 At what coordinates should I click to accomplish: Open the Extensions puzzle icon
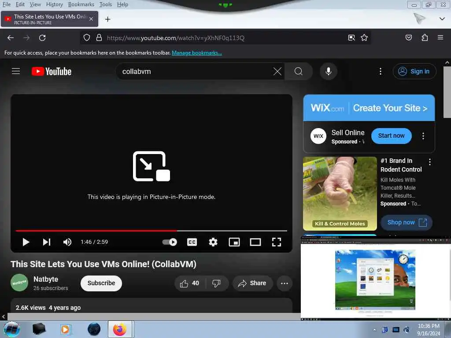(425, 38)
